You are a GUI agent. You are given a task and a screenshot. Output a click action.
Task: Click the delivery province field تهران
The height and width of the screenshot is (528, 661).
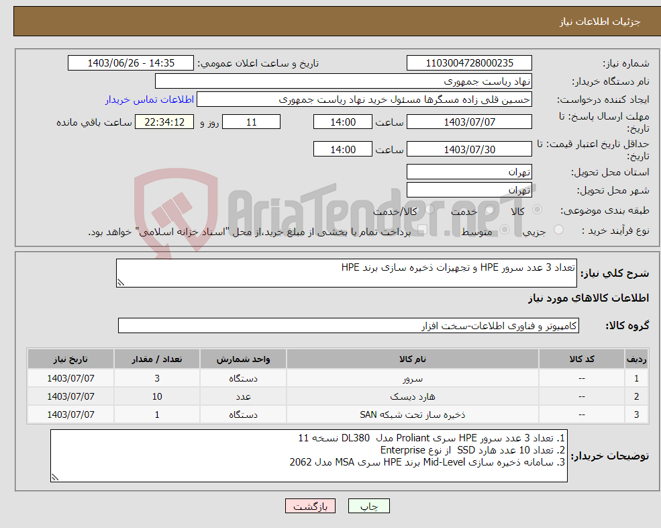point(469,172)
